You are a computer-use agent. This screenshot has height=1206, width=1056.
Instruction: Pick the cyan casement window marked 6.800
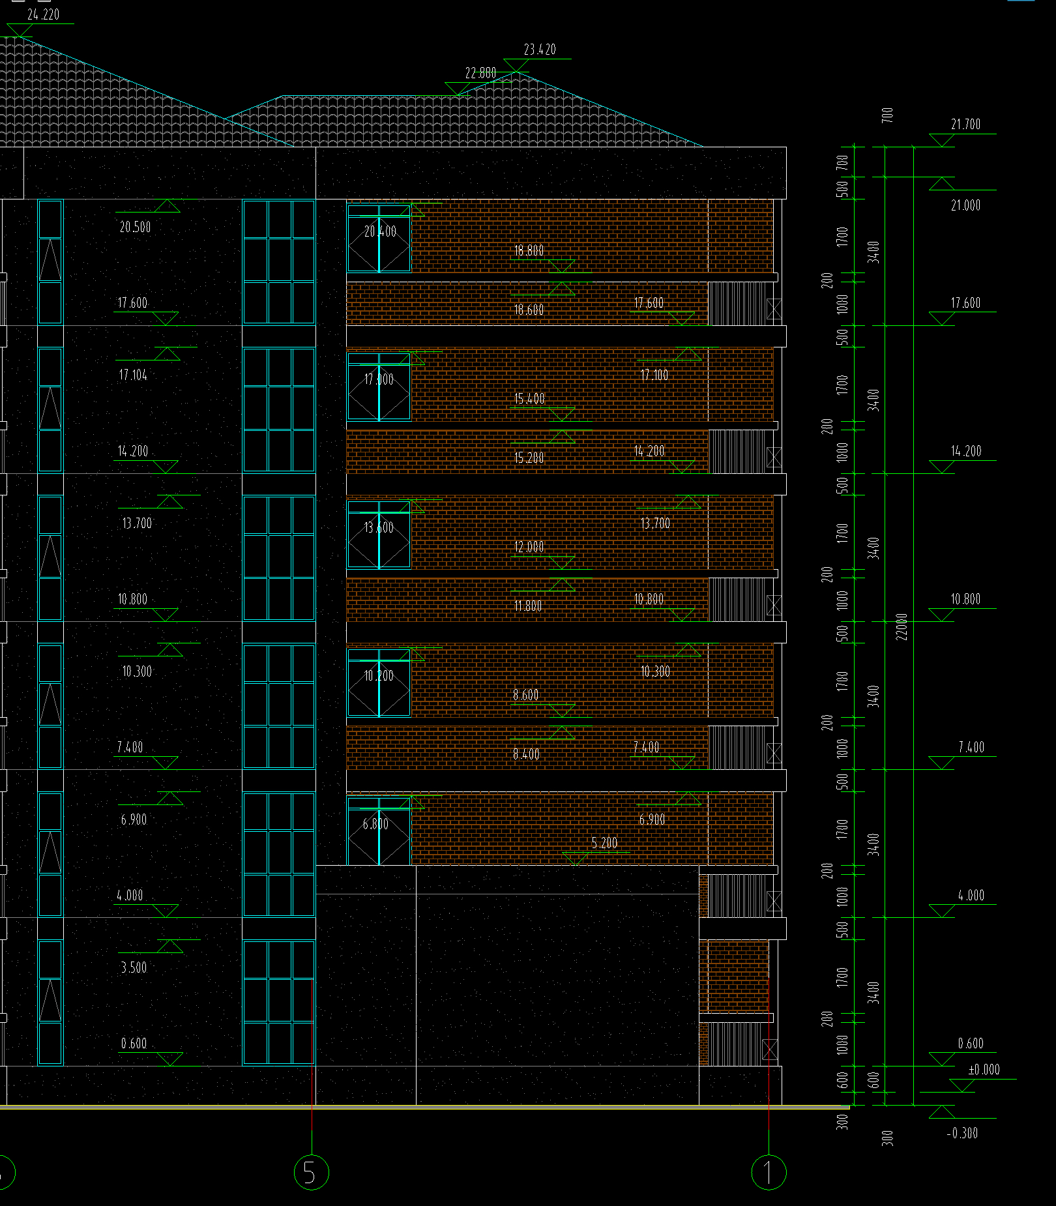(x=379, y=831)
